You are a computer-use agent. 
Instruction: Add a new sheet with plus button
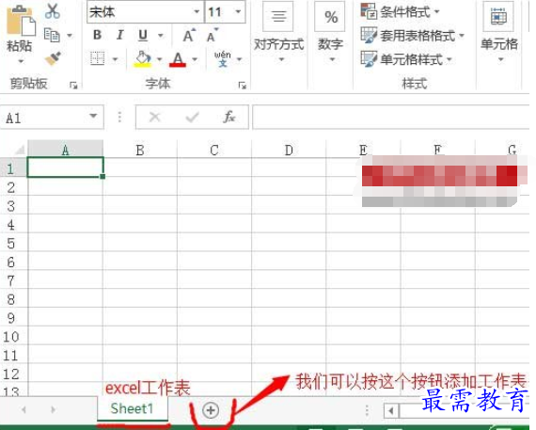click(x=211, y=410)
